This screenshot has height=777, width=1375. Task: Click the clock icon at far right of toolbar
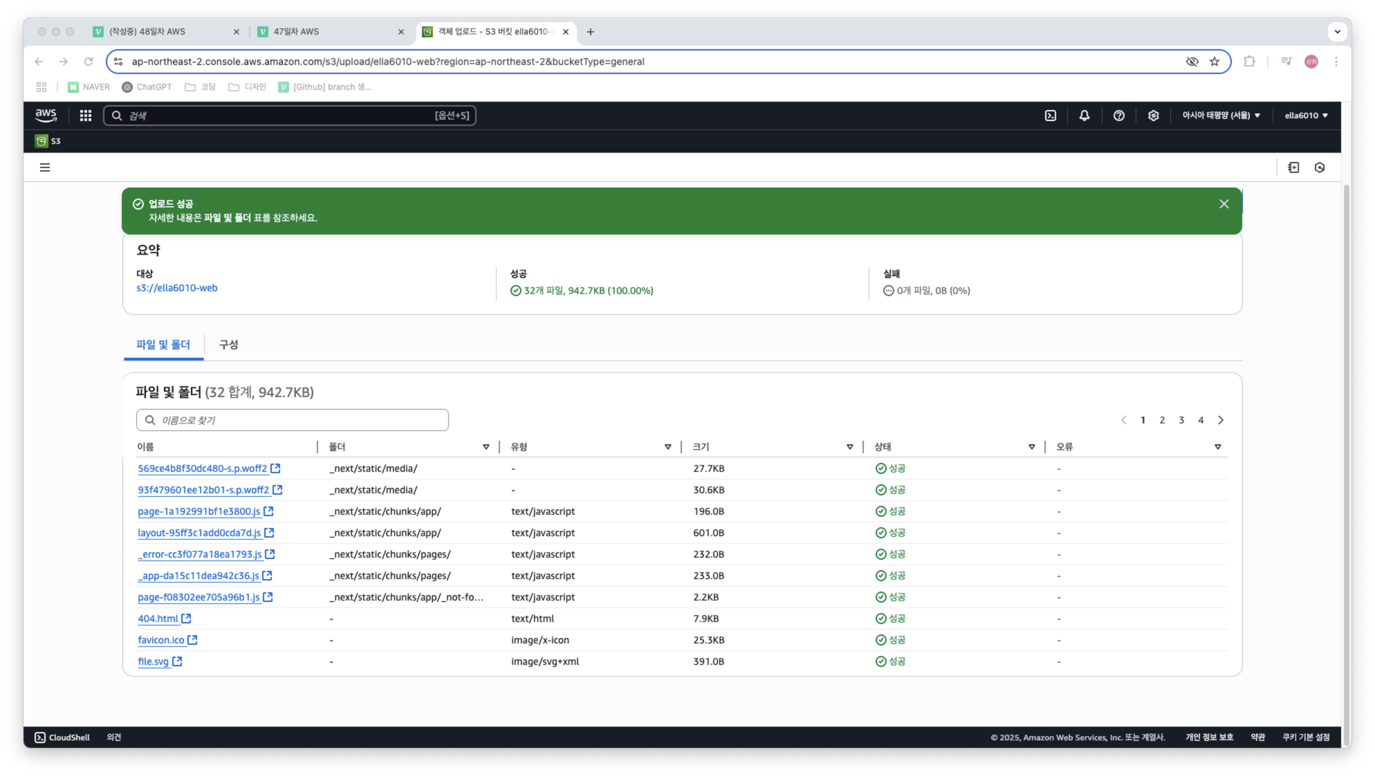click(x=1319, y=168)
